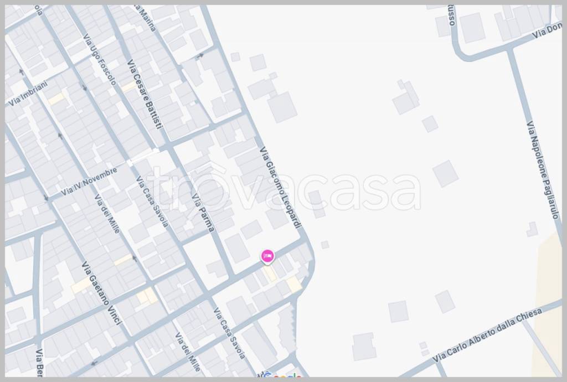Image resolution: width=567 pixels, height=382 pixels.
Task: Click the yellow building near the Leopardi road curve
Action: [294, 284]
